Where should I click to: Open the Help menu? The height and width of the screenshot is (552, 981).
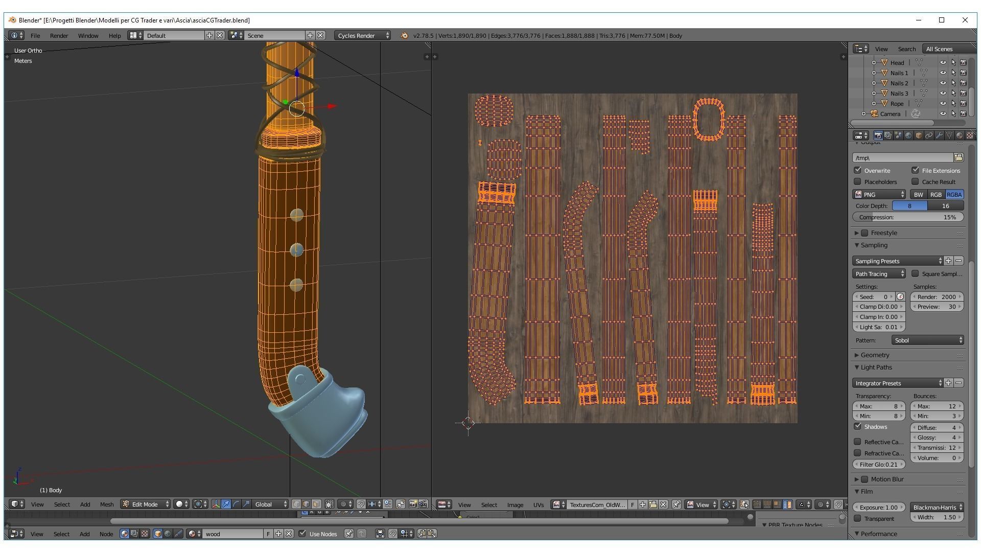click(x=114, y=35)
